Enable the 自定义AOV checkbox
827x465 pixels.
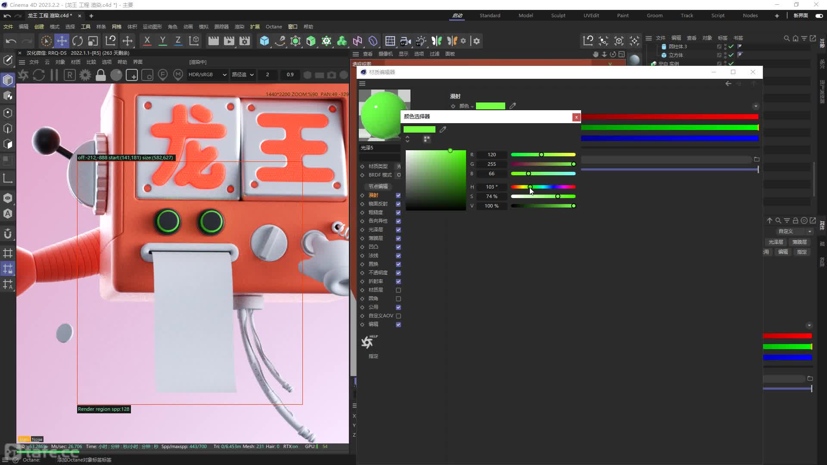(x=398, y=316)
